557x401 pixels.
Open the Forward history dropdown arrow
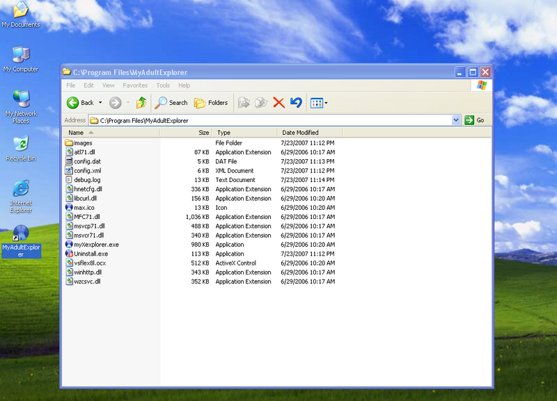[x=128, y=103]
